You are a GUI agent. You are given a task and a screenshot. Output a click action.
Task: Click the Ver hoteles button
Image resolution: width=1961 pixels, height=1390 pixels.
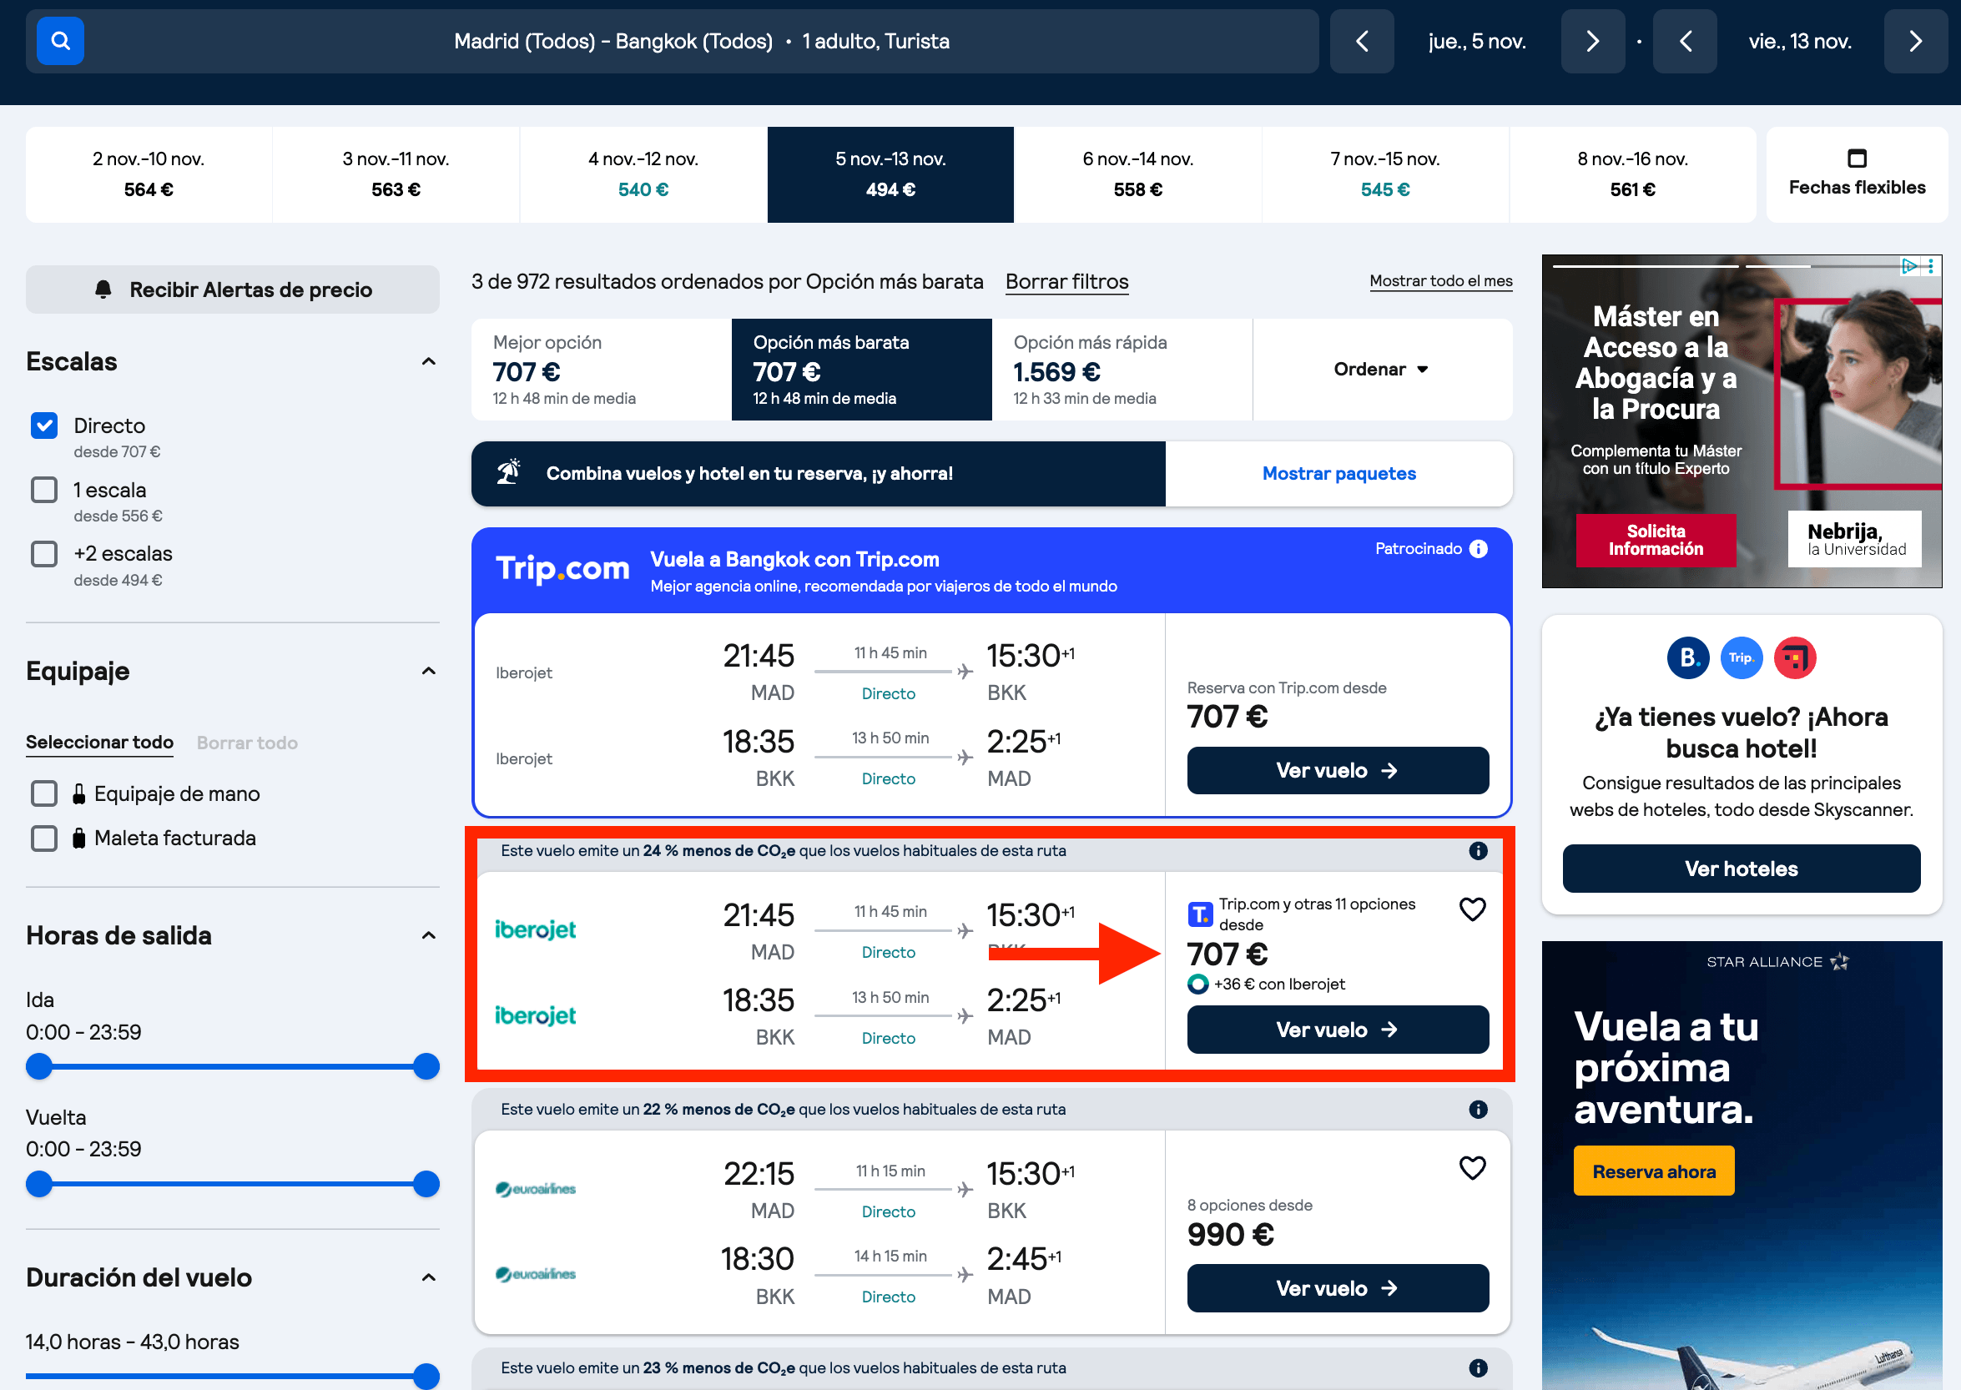pyautogui.click(x=1741, y=869)
